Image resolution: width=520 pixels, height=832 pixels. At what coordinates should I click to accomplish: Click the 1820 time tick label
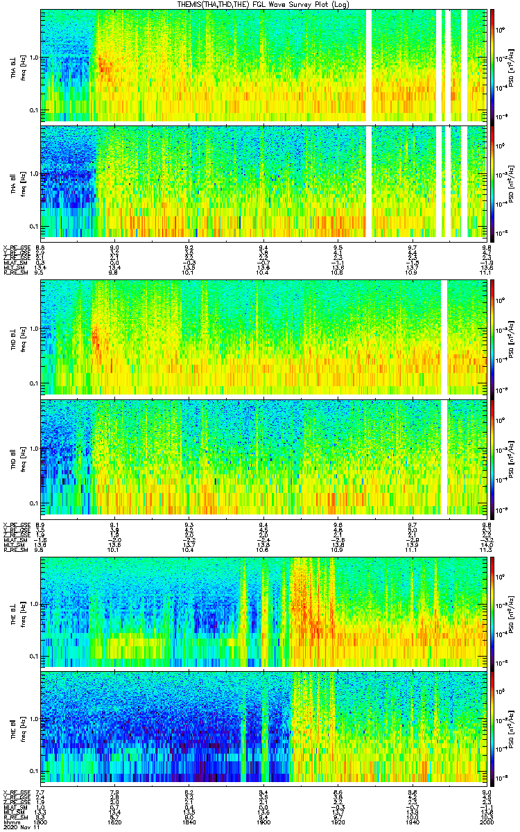coord(115,822)
